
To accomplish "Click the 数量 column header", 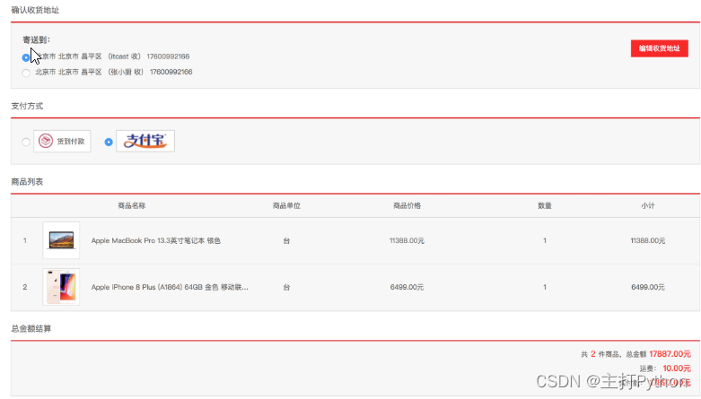I will click(x=545, y=205).
